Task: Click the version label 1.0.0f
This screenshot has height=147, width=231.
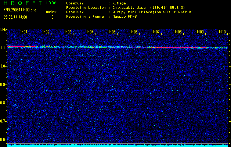Action: 51,3
